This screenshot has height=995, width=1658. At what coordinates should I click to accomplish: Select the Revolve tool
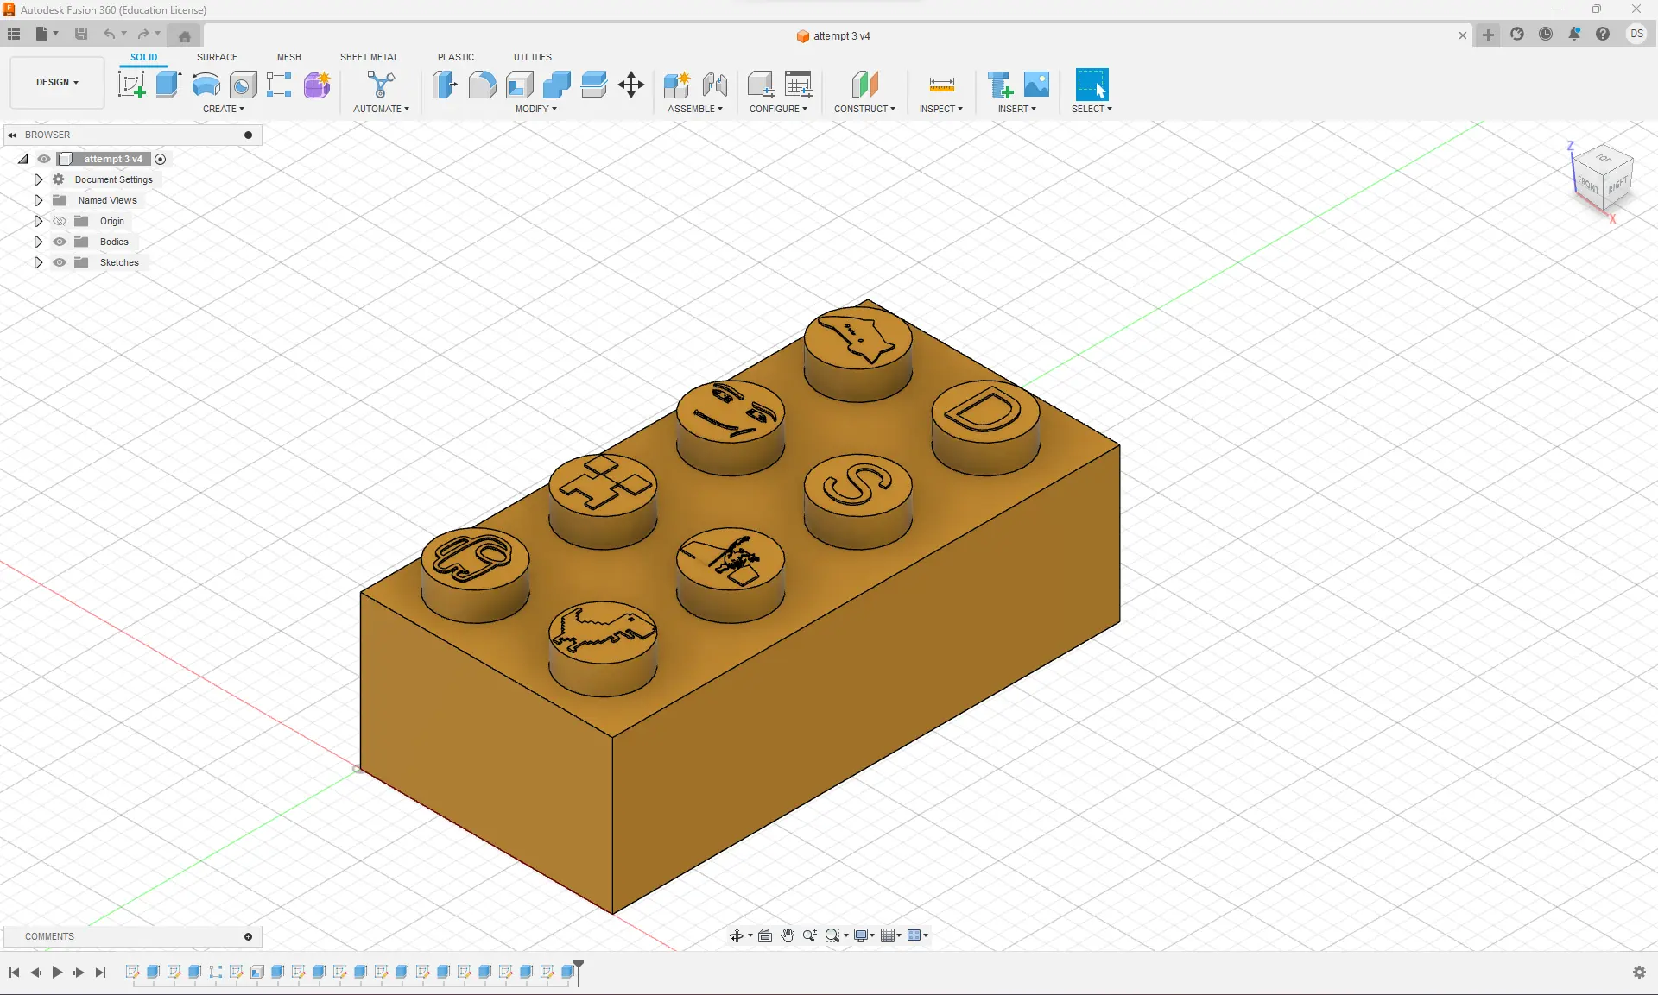click(206, 85)
